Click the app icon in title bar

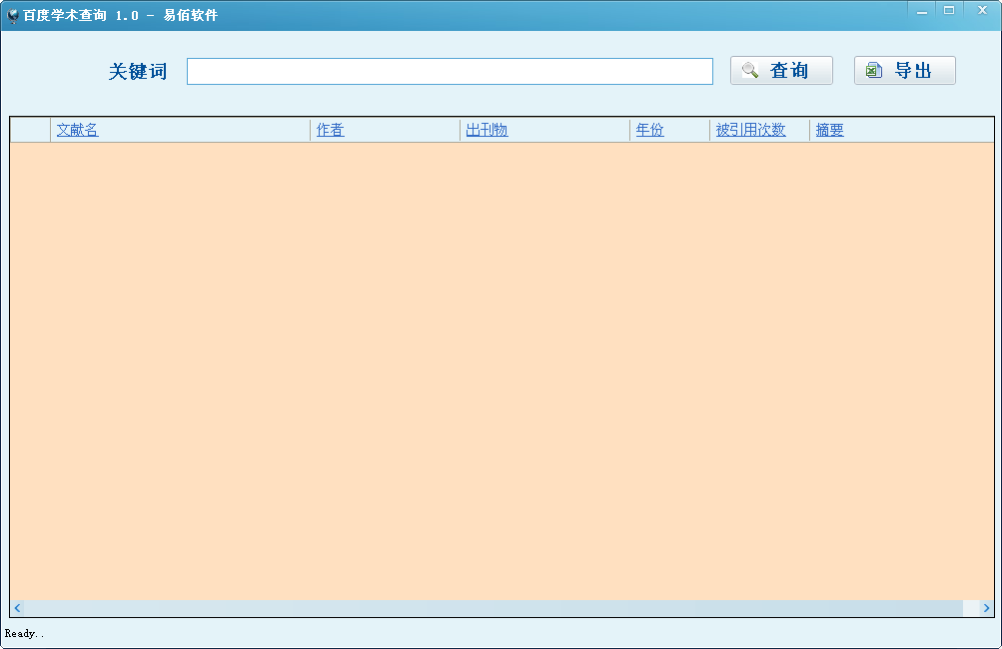[12, 15]
